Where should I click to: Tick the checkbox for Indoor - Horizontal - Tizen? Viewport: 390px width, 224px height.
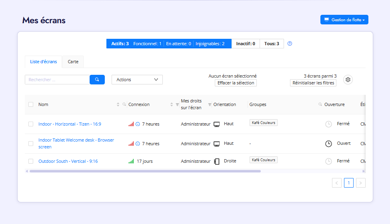point(31,124)
